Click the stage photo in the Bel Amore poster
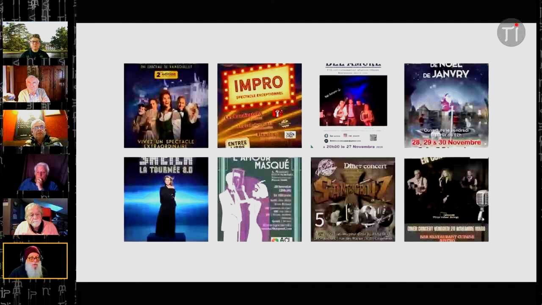The image size is (542, 305). 353,101
